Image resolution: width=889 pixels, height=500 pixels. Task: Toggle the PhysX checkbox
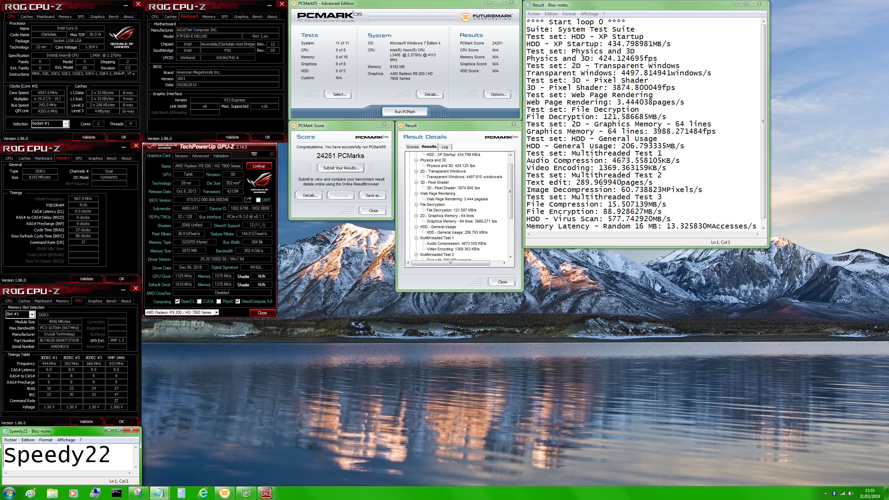(219, 301)
